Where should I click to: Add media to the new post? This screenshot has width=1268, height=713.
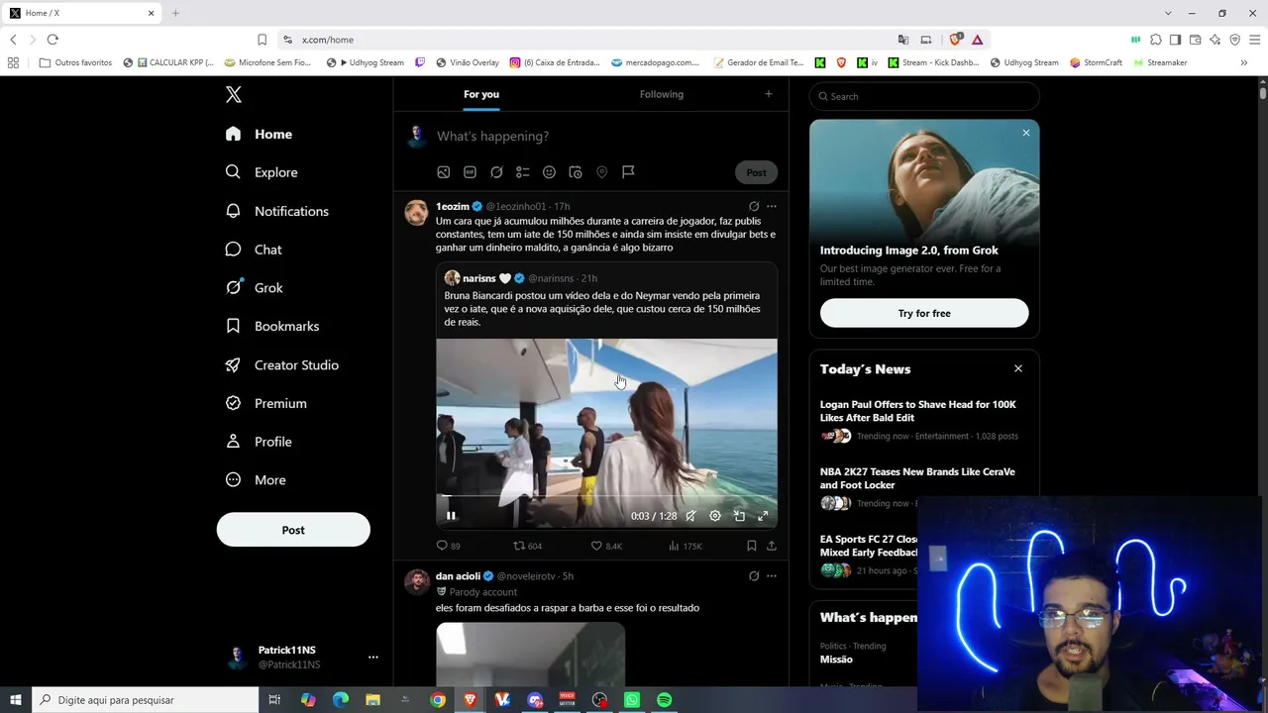(x=444, y=172)
